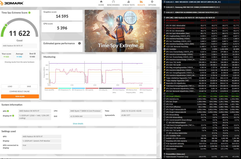241x159 pixels.
Task: Select S.M.A.R.T. WDC WD10EZEX drive row icon
Action: [x=164, y=2]
